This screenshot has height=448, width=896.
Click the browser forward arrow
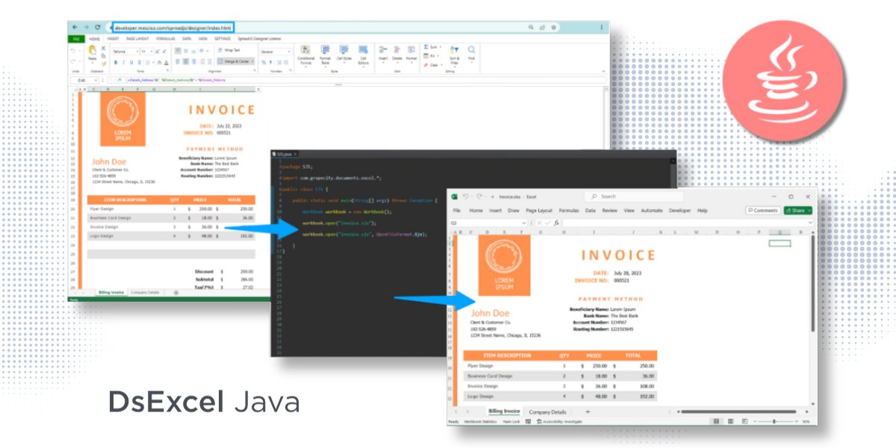point(85,27)
